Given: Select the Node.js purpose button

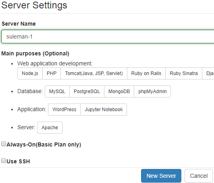Looking at the screenshot, I should (30, 73).
